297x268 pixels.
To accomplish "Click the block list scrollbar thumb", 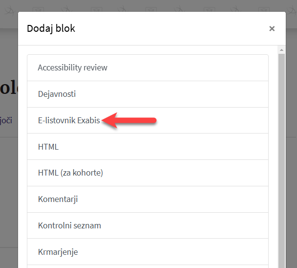I will (281, 161).
